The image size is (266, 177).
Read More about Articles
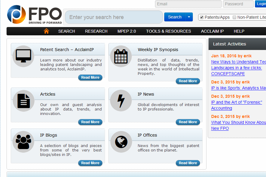[x=90, y=122]
